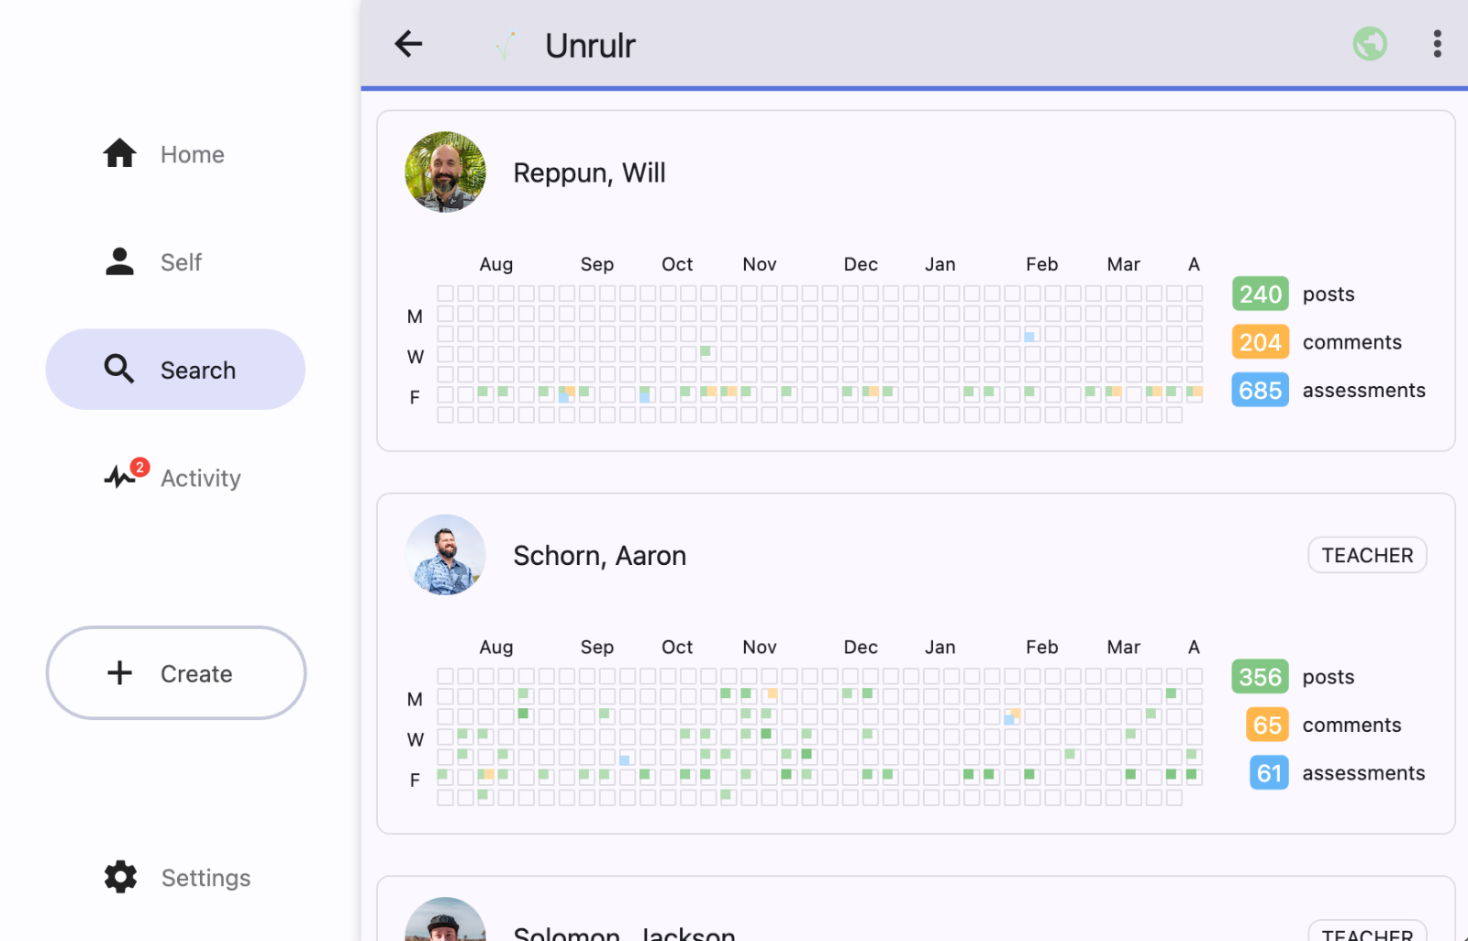
Task: Click the back arrow icon
Action: coord(408,44)
